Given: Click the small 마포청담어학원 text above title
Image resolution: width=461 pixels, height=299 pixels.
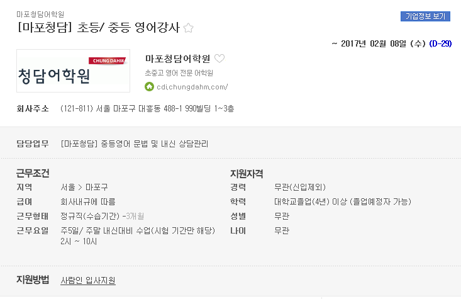Looking at the screenshot, I should pyautogui.click(x=40, y=14).
